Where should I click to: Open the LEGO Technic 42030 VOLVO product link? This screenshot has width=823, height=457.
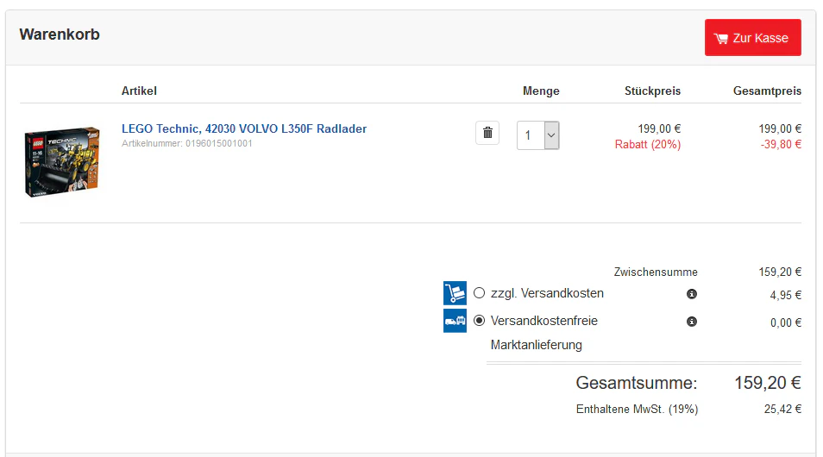click(244, 128)
